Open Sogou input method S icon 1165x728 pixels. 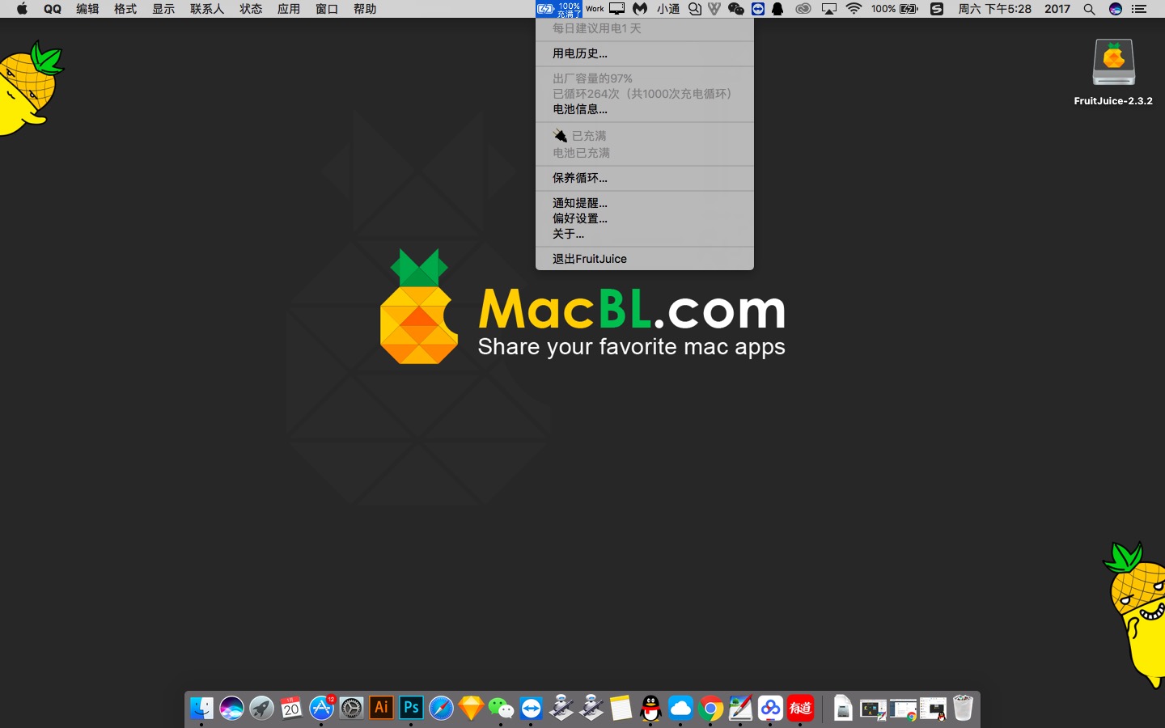pyautogui.click(x=937, y=9)
